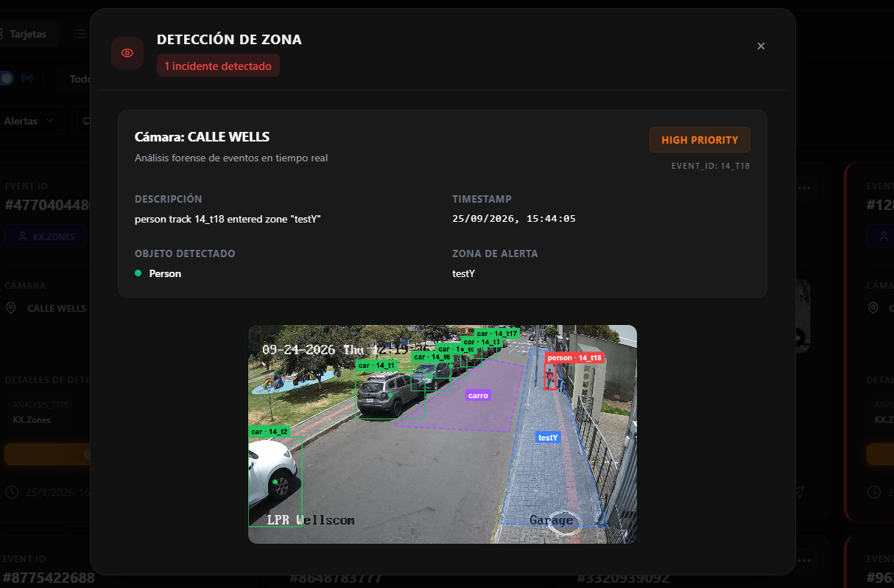Viewport: 894px width, 588px height.
Task: Open the camera snapshot image in the dialog
Action: (443, 434)
